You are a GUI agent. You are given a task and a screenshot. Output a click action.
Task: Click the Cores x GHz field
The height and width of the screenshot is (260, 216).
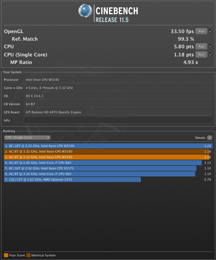tap(118, 88)
